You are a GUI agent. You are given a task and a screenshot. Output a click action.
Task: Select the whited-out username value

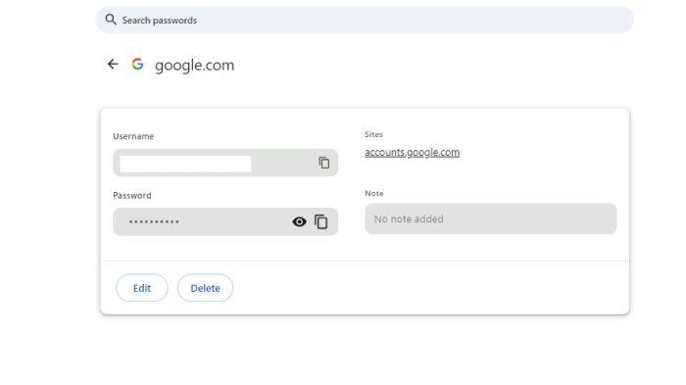tap(185, 164)
